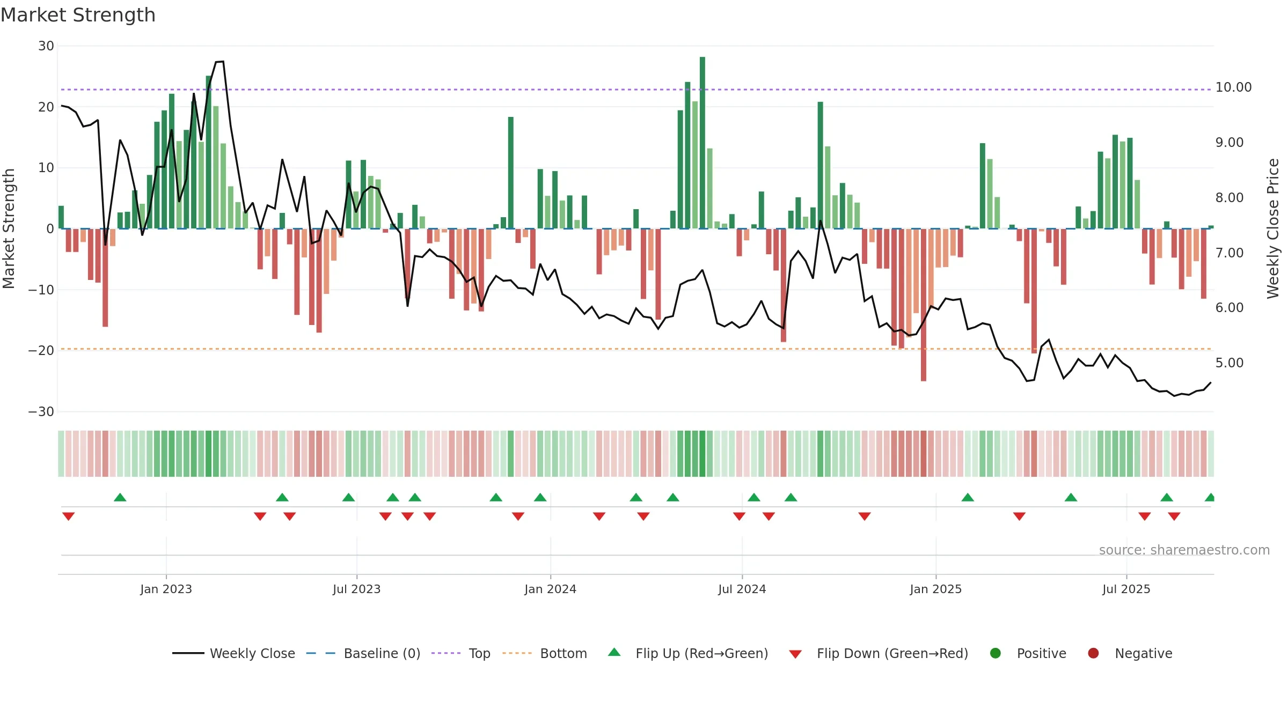This screenshot has height=724, width=1288.
Task: Click the first red flip-down marker at chart start
Action: click(68, 516)
